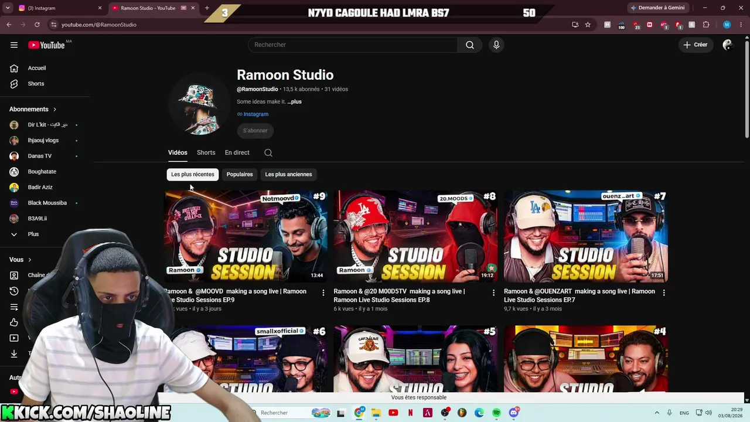This screenshot has width=750, height=422.
Task: Play the Studio Session #7 video thumbnail
Action: pyautogui.click(x=586, y=236)
